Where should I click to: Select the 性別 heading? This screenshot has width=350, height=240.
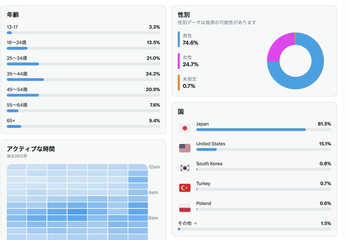click(x=184, y=15)
